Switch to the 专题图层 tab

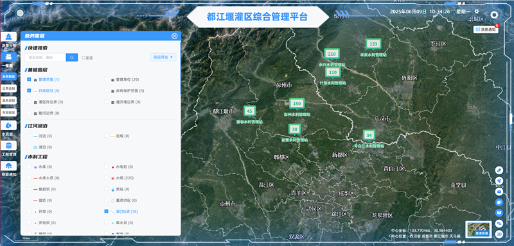[x=8, y=112]
